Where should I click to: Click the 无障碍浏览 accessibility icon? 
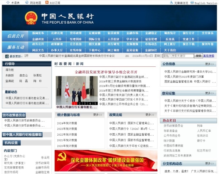pyautogui.click(x=172, y=3)
